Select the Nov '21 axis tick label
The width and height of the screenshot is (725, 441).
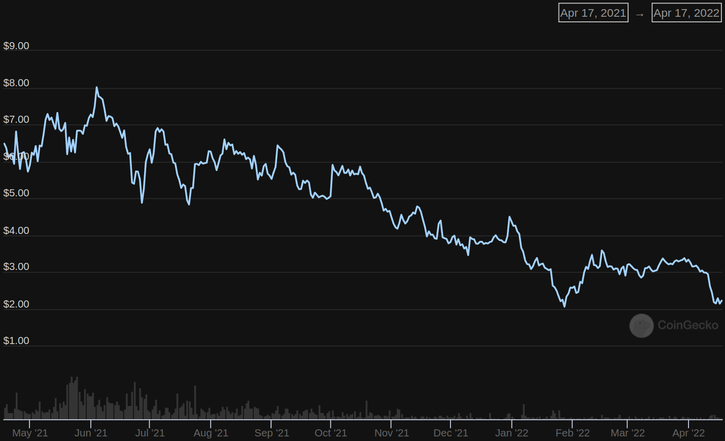point(391,433)
